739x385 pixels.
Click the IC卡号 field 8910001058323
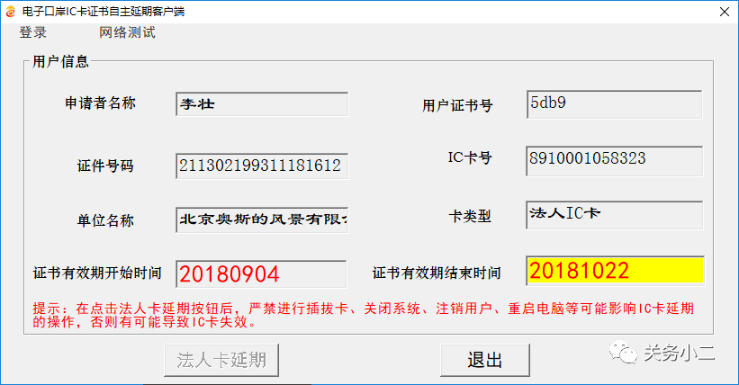615,161
